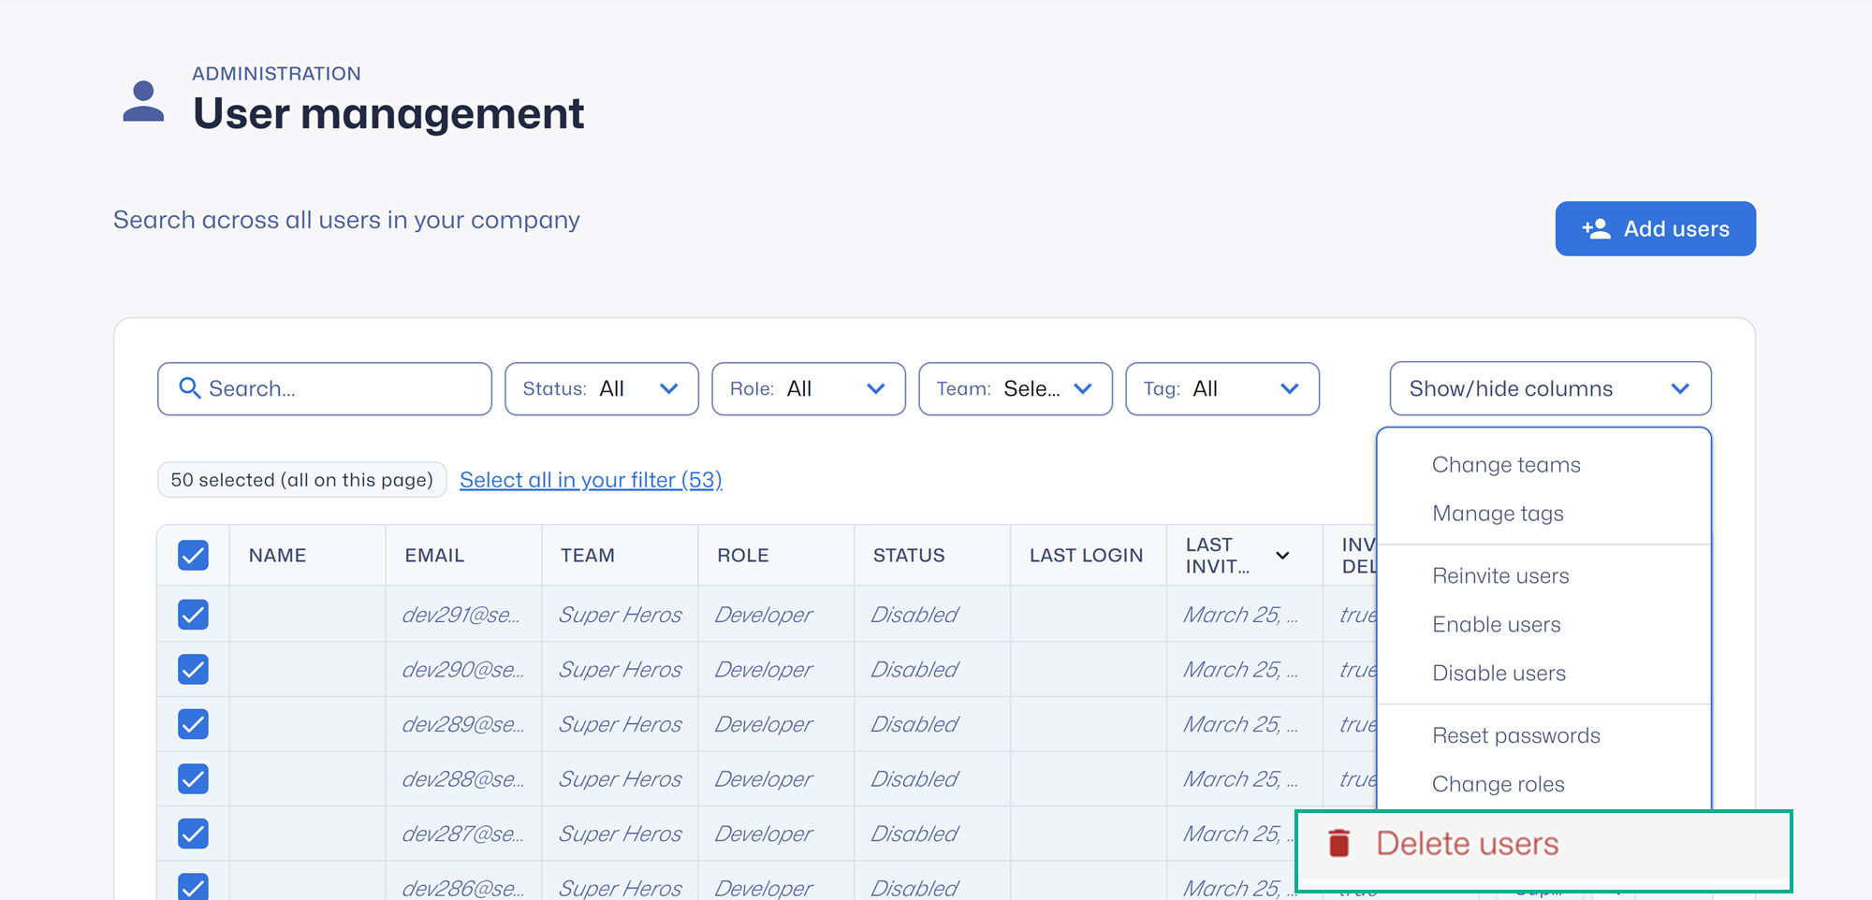Uncheck the checkbox for dev290 row

pyautogui.click(x=193, y=669)
